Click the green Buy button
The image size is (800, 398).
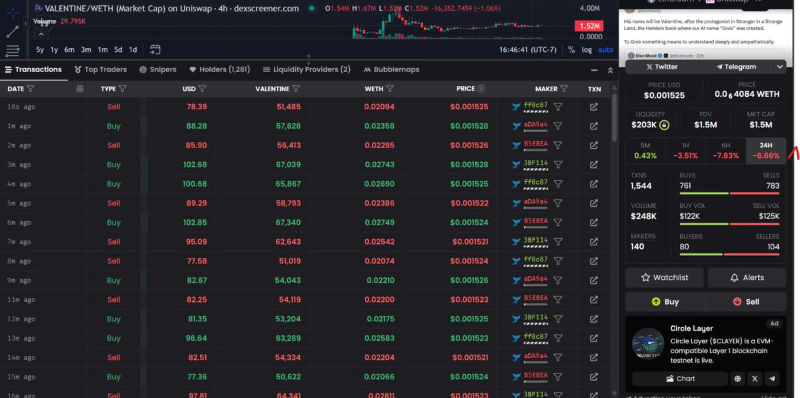coord(665,301)
